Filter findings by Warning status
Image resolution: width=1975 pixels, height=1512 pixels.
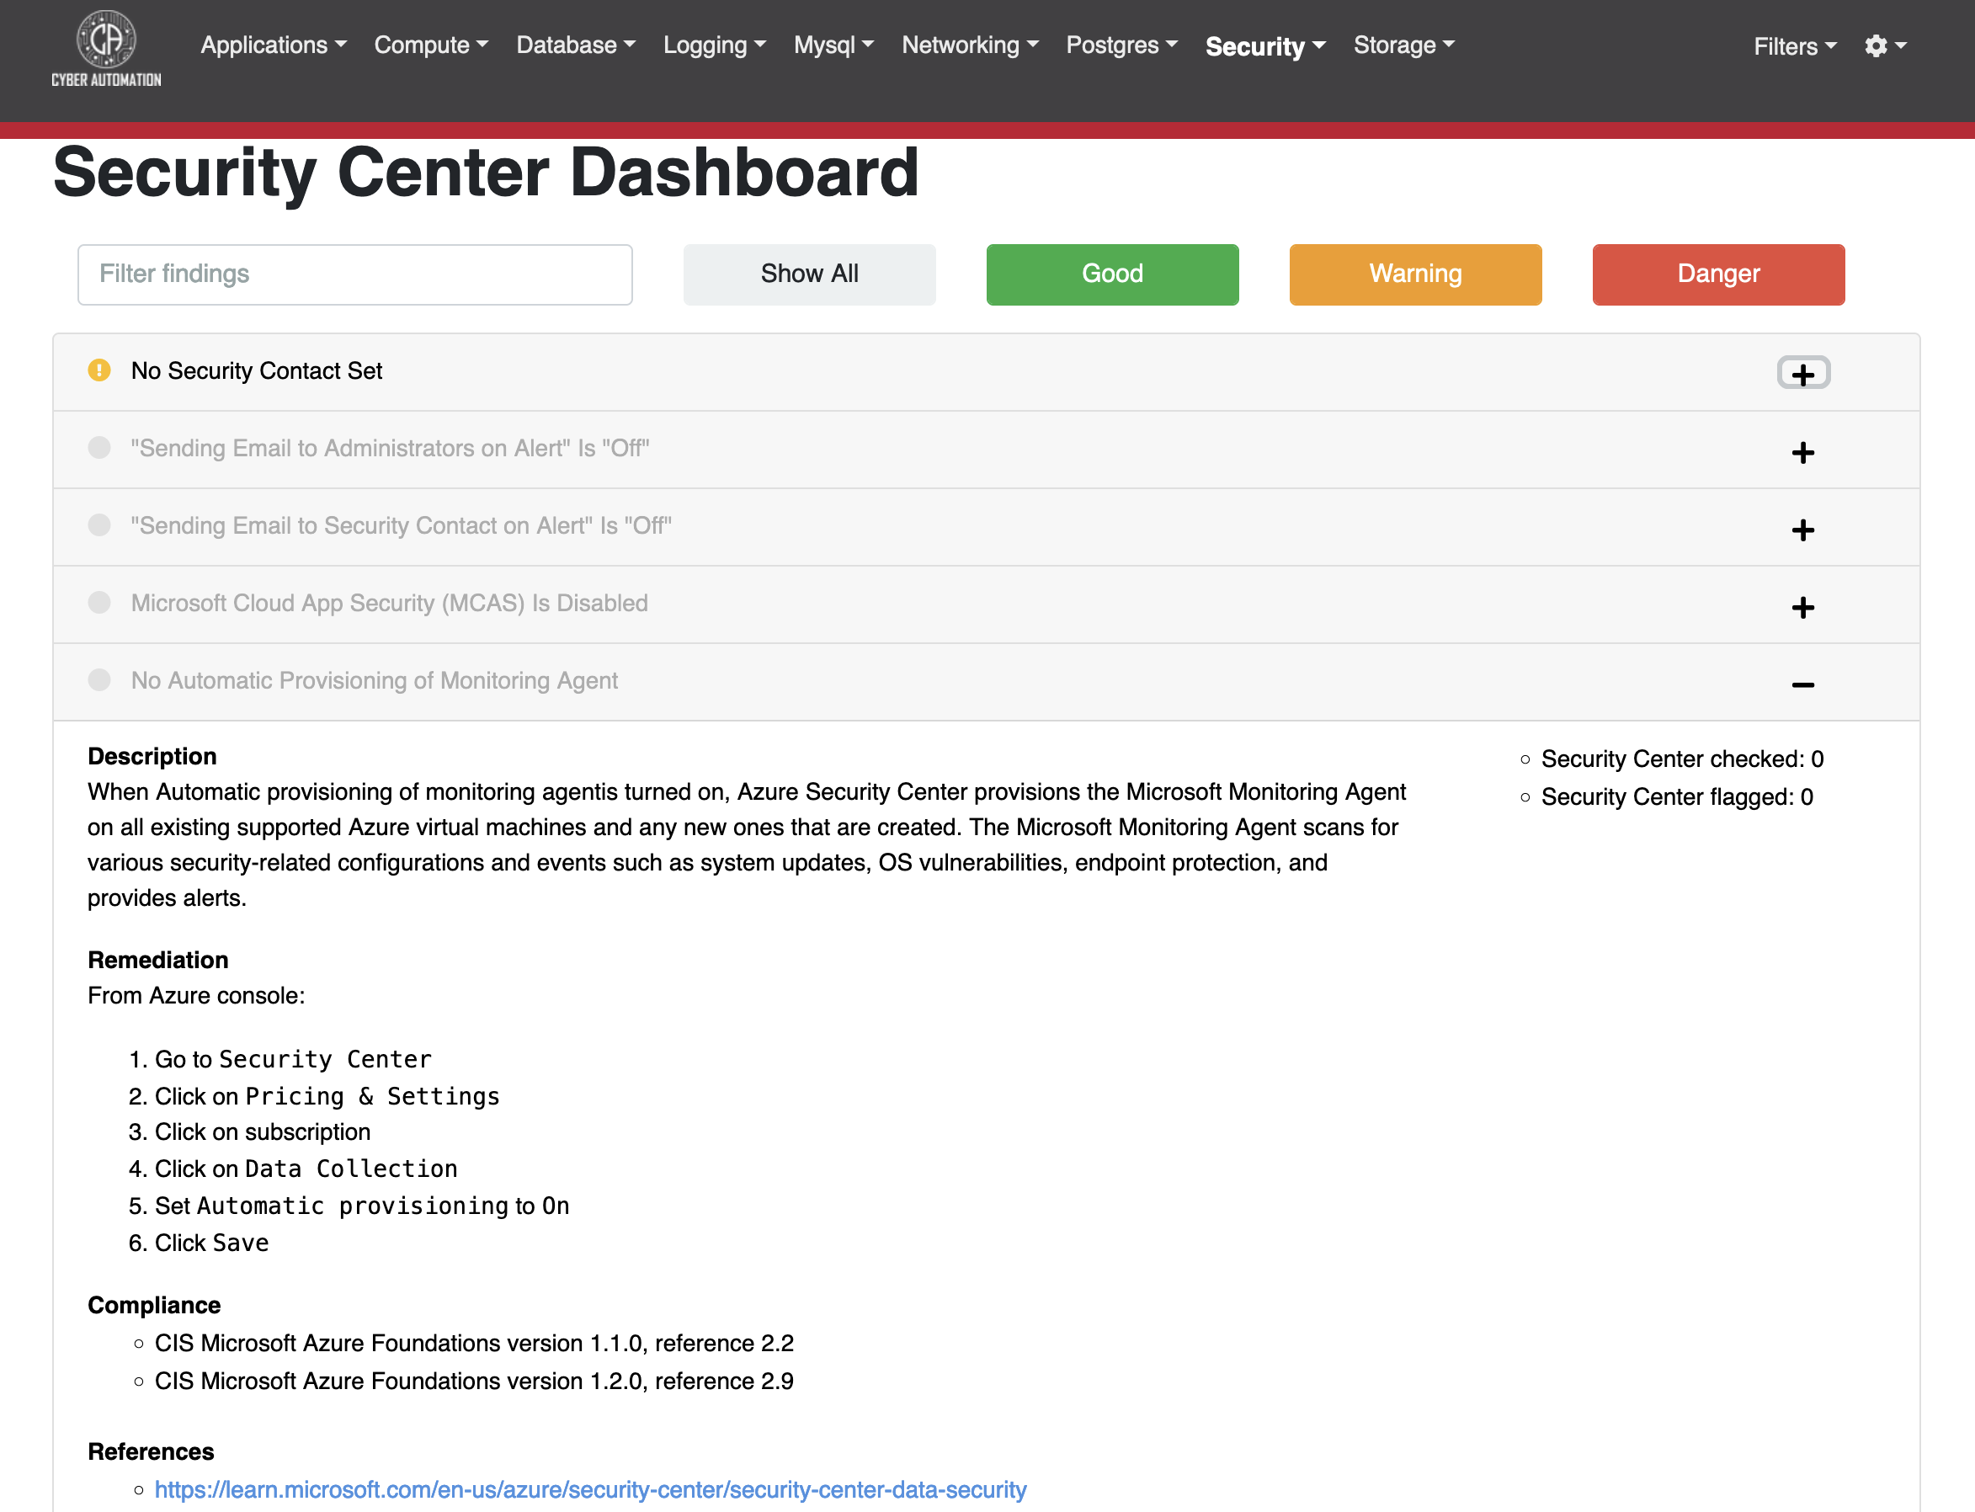coord(1415,274)
